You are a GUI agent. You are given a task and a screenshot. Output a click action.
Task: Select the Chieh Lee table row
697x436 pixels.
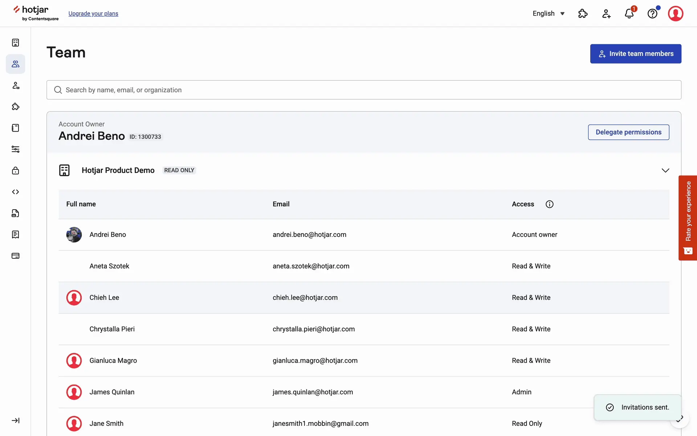(x=363, y=298)
